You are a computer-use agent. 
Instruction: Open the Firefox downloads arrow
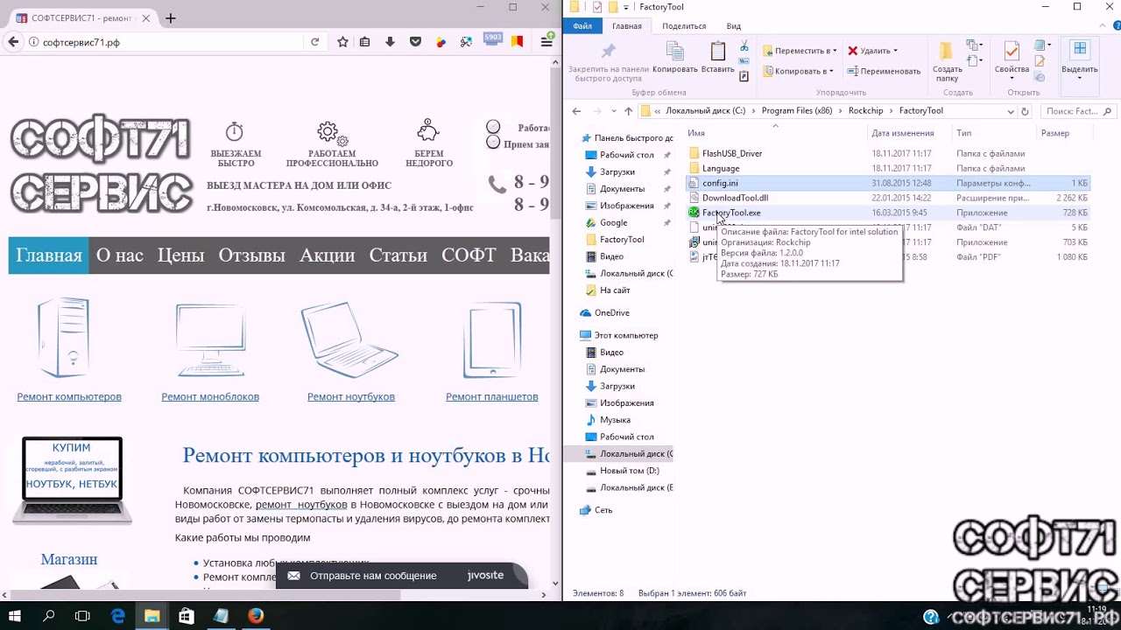click(x=391, y=41)
